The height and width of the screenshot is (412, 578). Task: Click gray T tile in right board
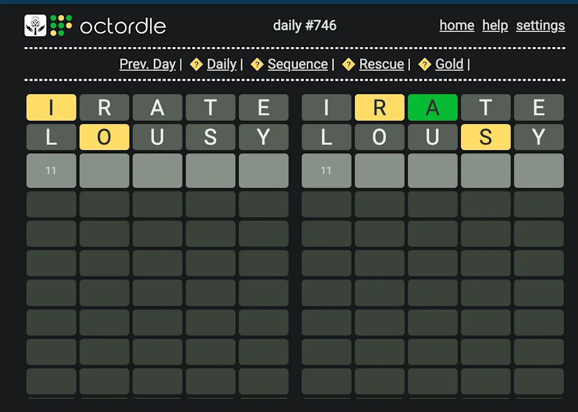coord(486,107)
